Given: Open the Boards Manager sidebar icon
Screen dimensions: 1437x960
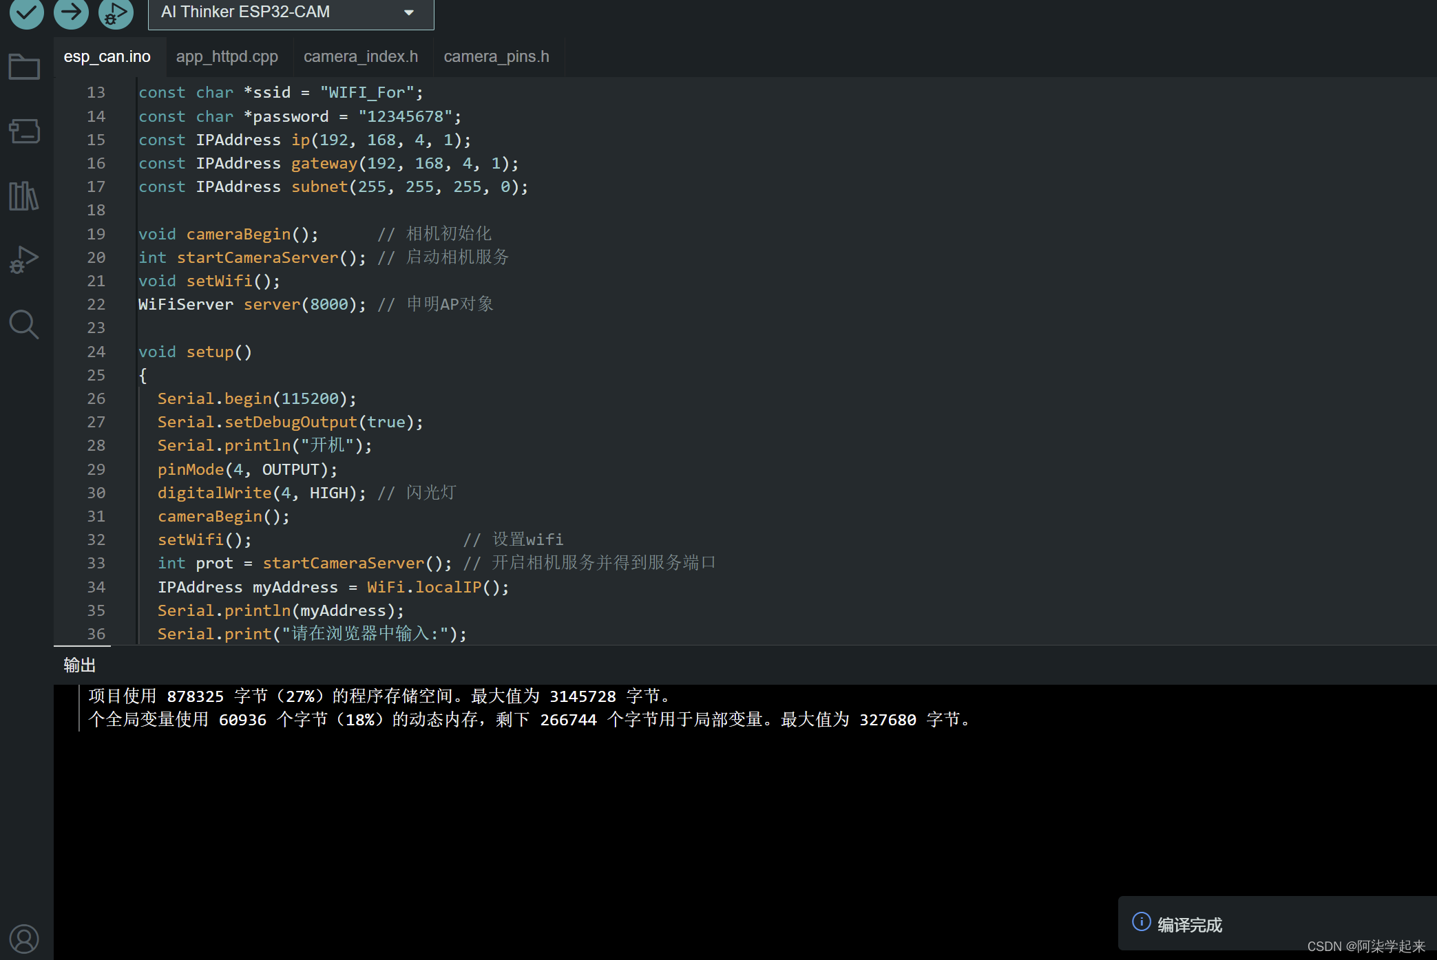Looking at the screenshot, I should coord(24,131).
